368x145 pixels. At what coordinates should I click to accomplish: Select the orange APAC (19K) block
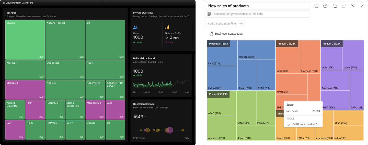click(x=348, y=118)
